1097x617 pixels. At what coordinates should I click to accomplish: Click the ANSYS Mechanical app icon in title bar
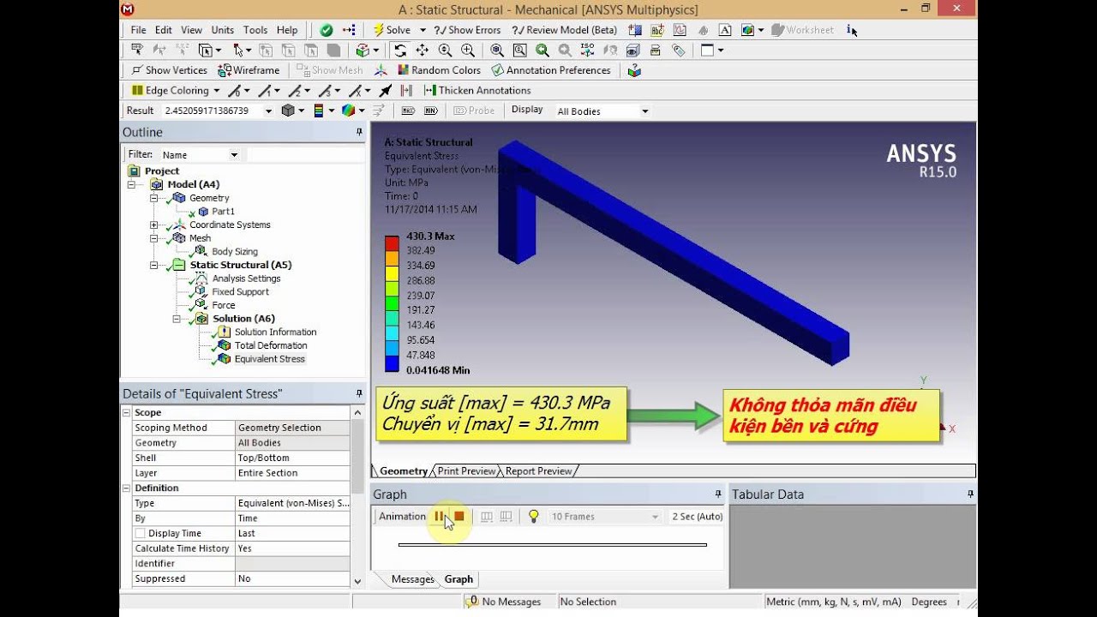point(128,9)
